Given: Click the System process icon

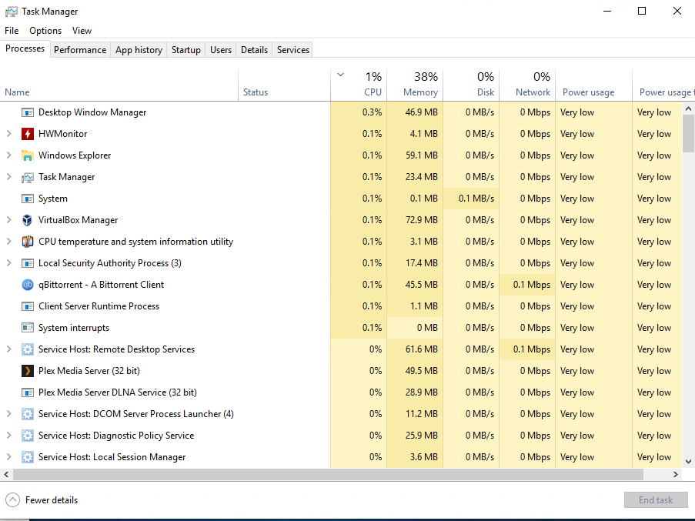Looking at the screenshot, I should click(x=28, y=199).
